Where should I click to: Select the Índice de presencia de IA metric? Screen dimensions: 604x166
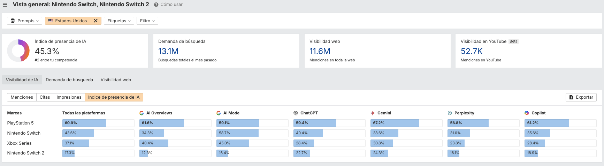tap(114, 97)
